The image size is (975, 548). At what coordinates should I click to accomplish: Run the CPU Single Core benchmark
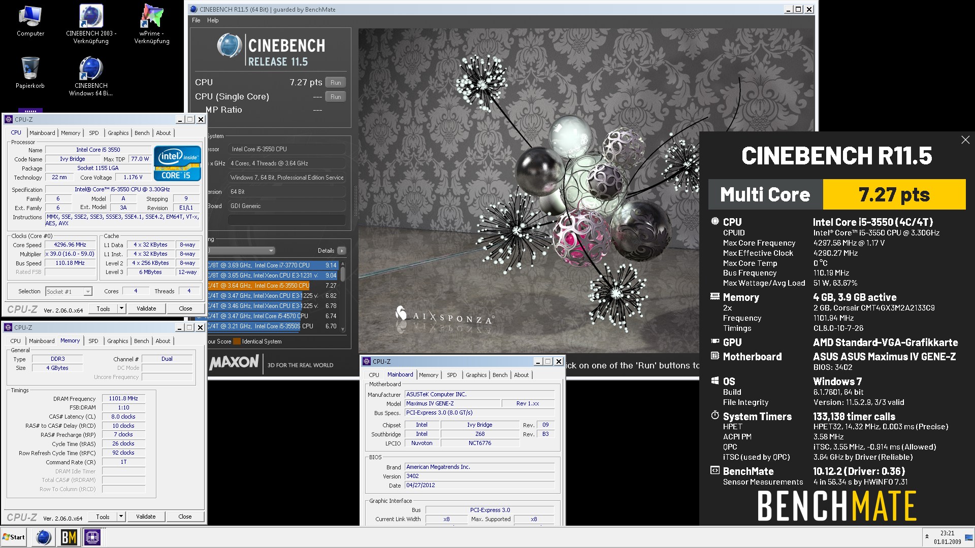pos(336,96)
